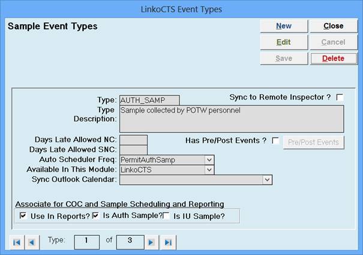Go to next event type record
363x255 pixels.
coord(151,242)
